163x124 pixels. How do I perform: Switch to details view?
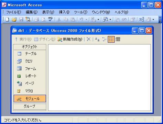click(118, 39)
